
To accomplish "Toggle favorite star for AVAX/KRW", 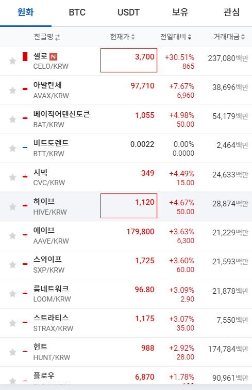I will 12,91.
